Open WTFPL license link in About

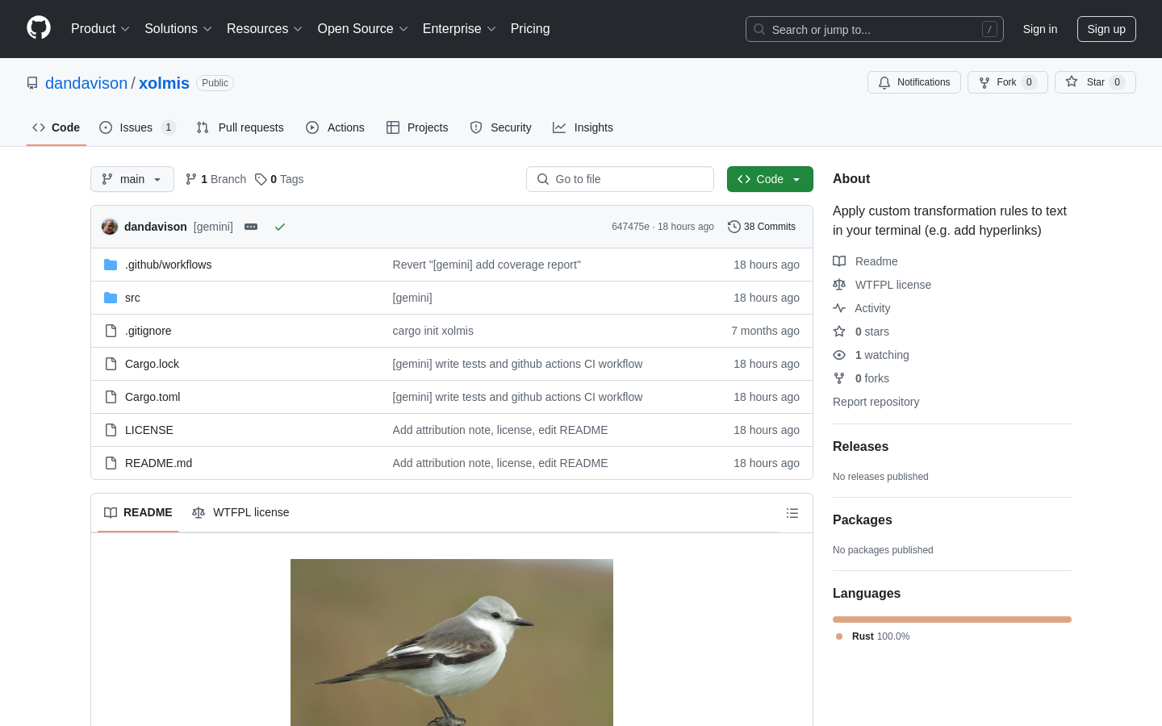click(x=882, y=285)
